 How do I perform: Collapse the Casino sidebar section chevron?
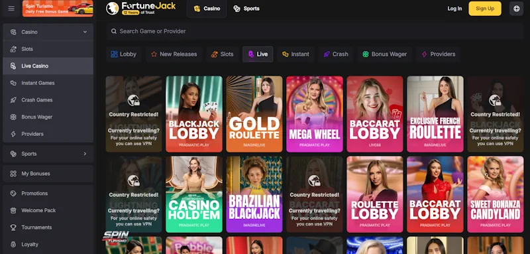click(85, 32)
